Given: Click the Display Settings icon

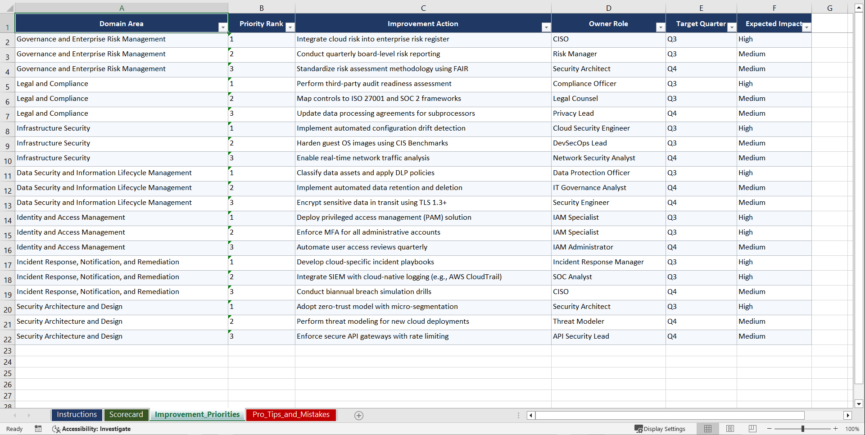Looking at the screenshot, I should coord(638,429).
